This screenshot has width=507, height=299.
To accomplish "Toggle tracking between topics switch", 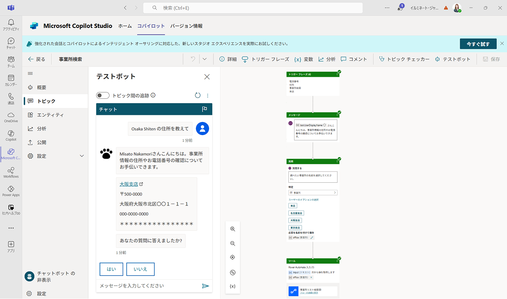I will point(103,95).
